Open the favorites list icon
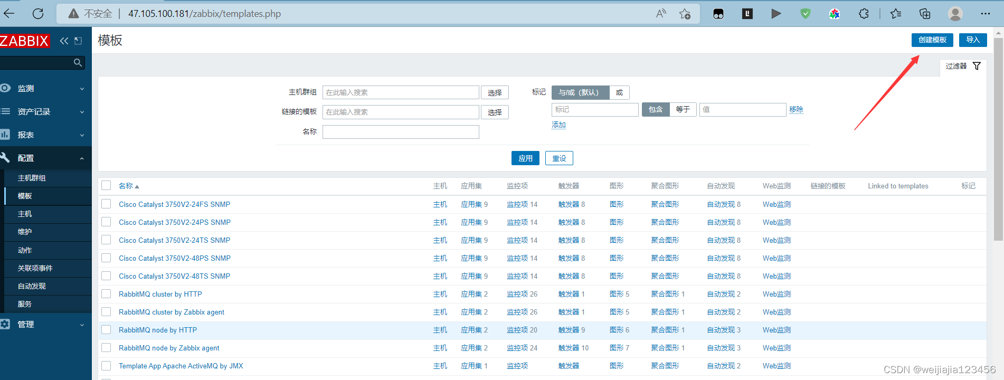Viewport: 1004px width, 380px height. [x=896, y=13]
